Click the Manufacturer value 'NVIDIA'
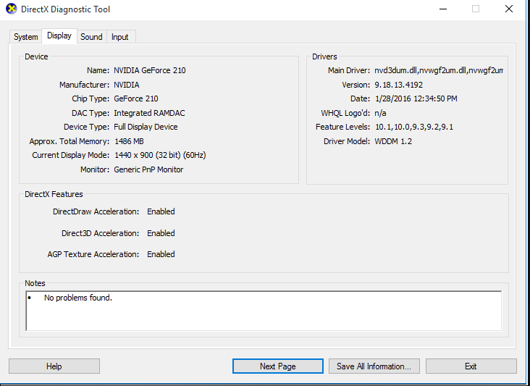This screenshot has height=386, width=530. click(x=127, y=85)
